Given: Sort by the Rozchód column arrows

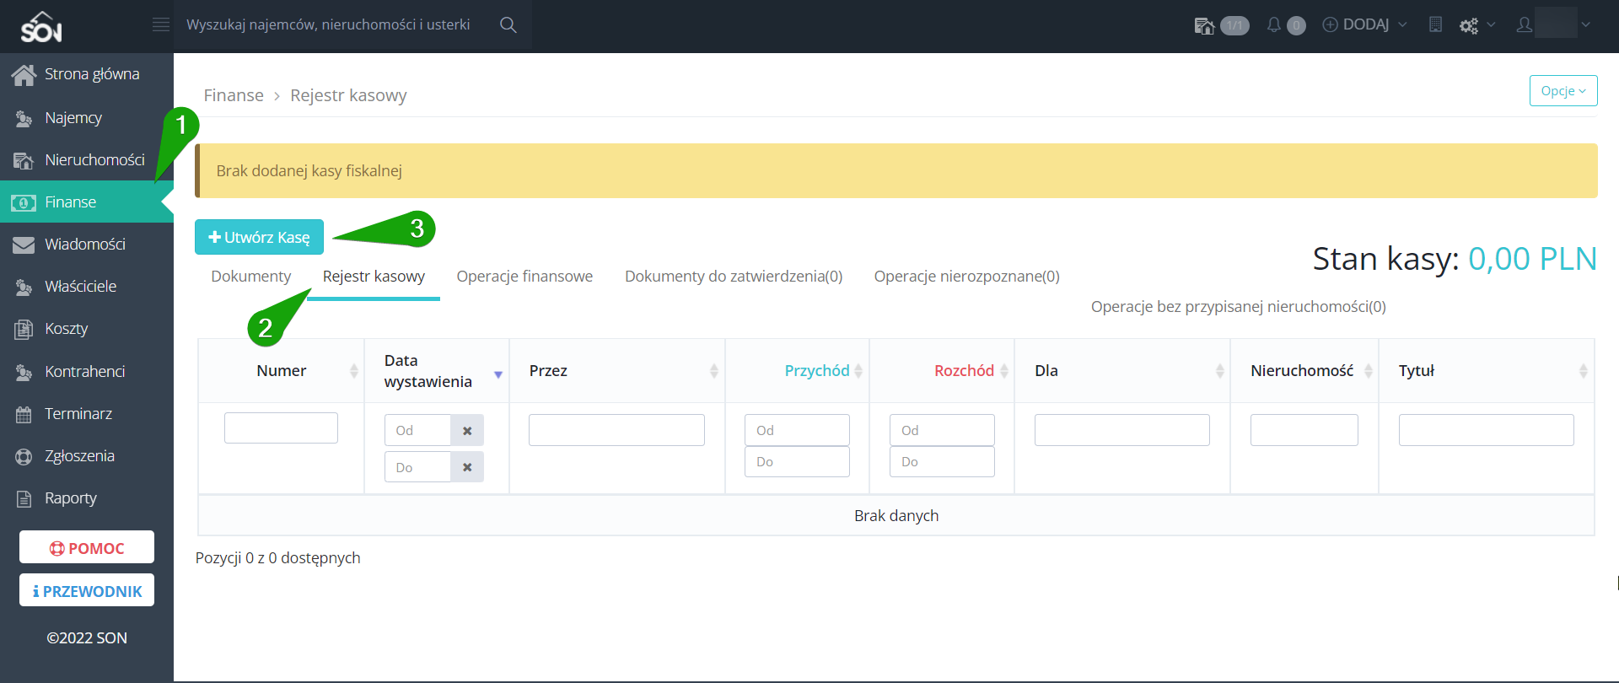Looking at the screenshot, I should coord(1004,371).
